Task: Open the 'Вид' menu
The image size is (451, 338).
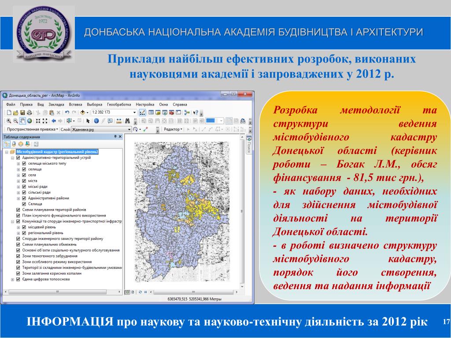Action: coord(41,105)
